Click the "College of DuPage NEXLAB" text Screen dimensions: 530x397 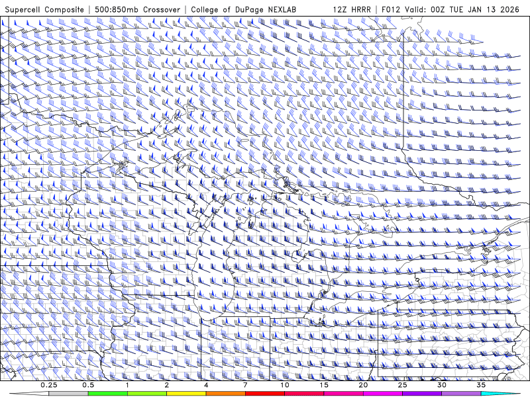pyautogui.click(x=243, y=9)
